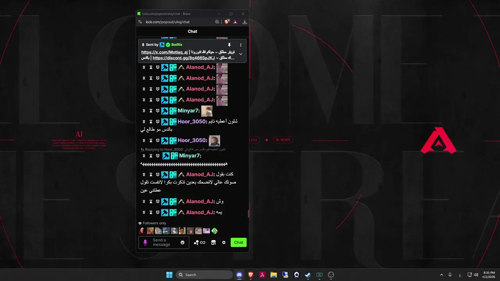This screenshot has height=281, width=500.
Task: Delete Alanod_AJ's 'كنت بقول' message
Action: 144,174
